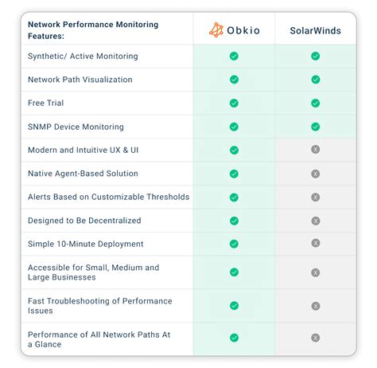Image resolution: width=377 pixels, height=368 pixels.
Task: Click SolarWinds' gray X for Native Agent-Based Solution
Action: tap(316, 174)
